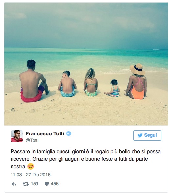The width and height of the screenshot is (170, 193).
Task: Click the toddler sitting on the sand
Action: [112, 88]
